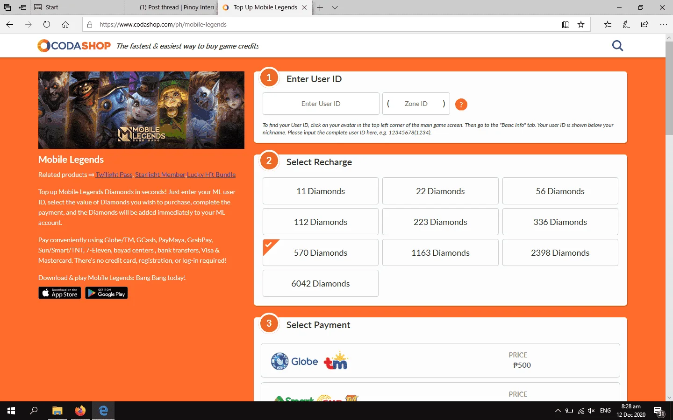Open File Explorer from taskbar

click(x=57, y=411)
